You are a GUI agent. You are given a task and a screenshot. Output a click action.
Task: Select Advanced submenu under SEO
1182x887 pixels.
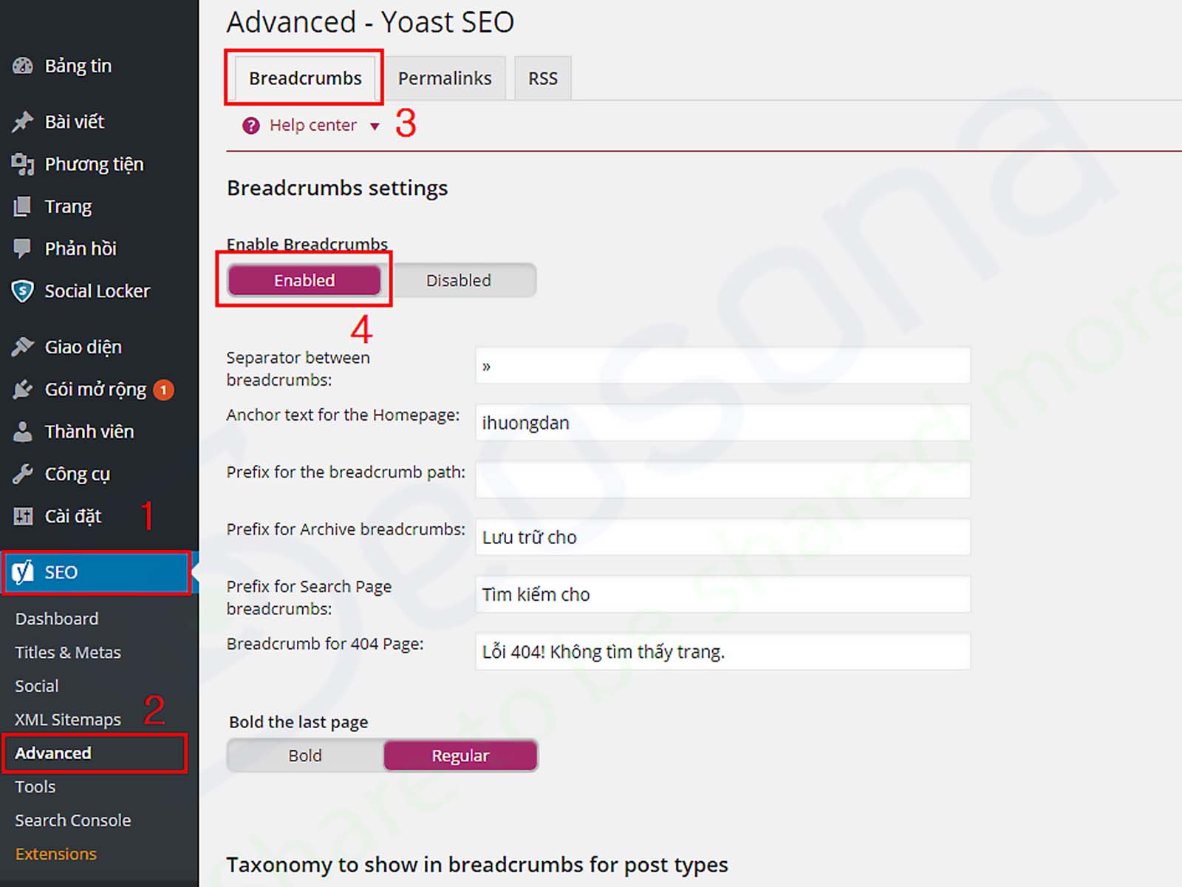click(x=53, y=753)
